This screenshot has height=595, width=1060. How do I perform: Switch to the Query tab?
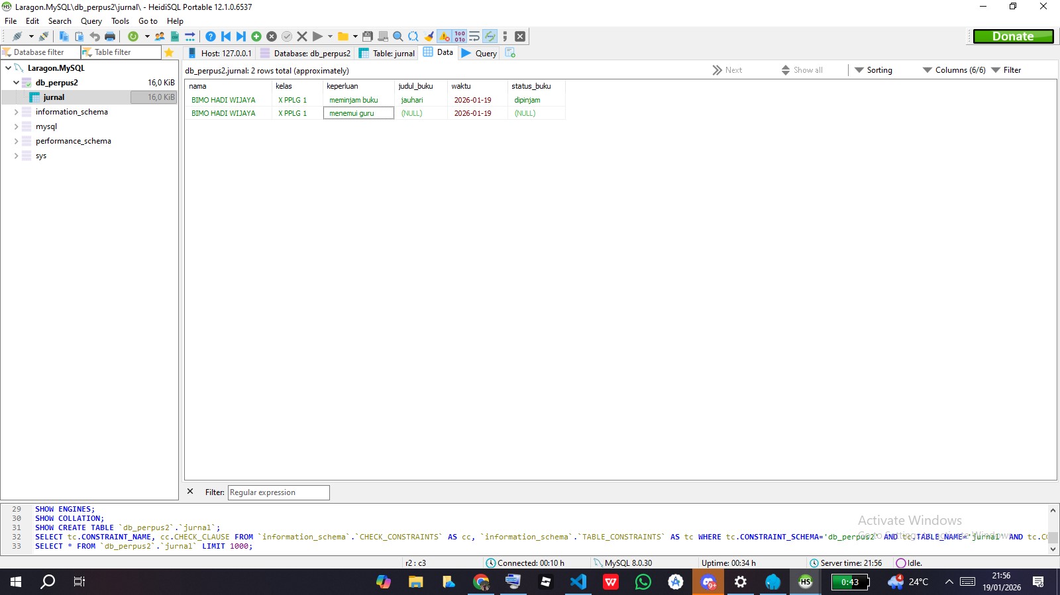479,53
